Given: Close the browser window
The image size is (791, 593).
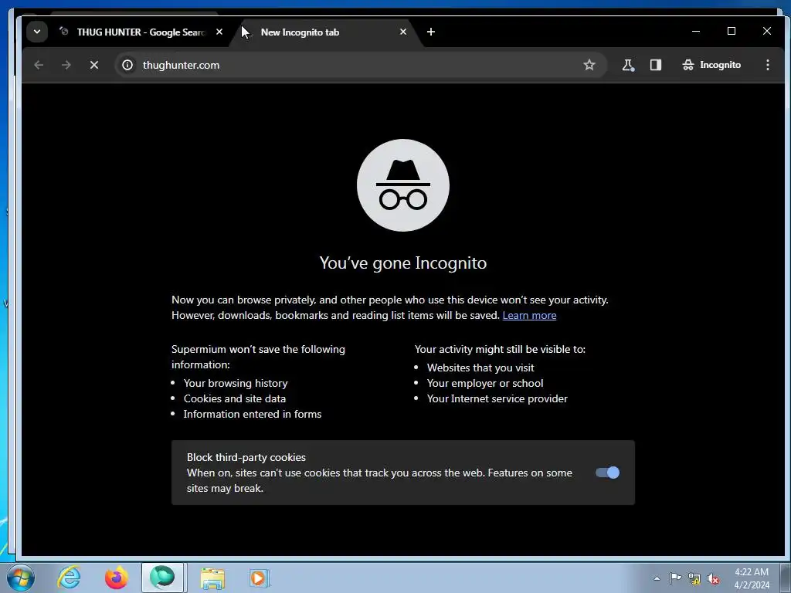Looking at the screenshot, I should tap(767, 31).
